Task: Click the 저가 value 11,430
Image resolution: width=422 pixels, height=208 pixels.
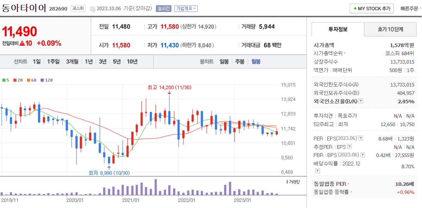Action: (x=170, y=45)
